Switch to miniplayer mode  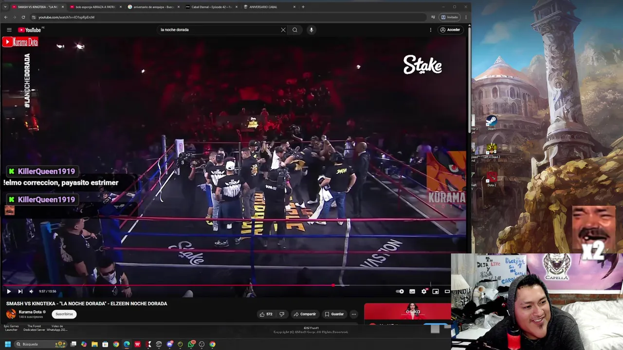(436, 291)
